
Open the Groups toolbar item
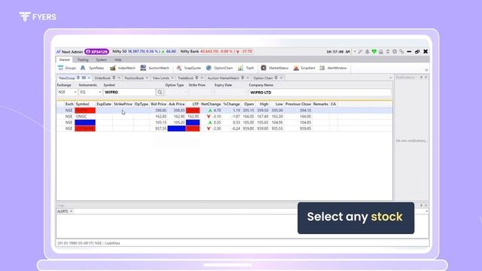click(67, 68)
